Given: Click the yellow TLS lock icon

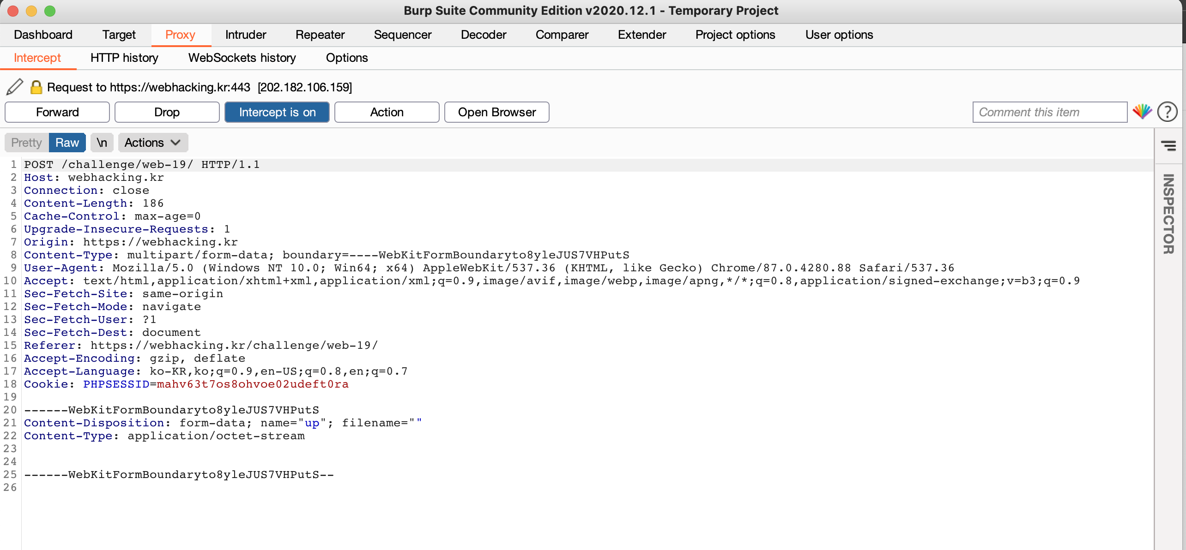Looking at the screenshot, I should (36, 87).
